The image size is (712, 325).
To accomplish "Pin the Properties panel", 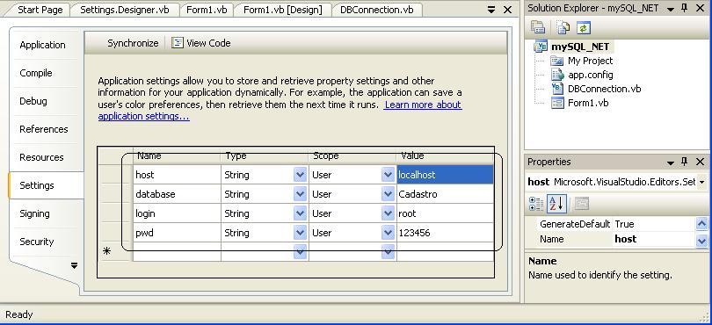I will (684, 162).
